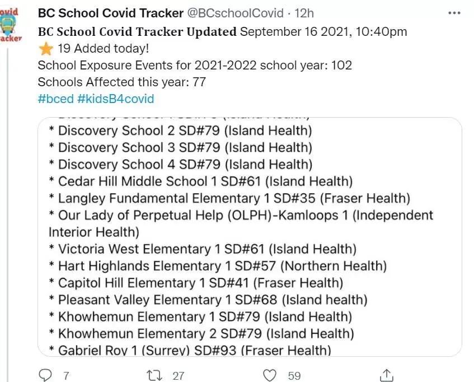Like the tweet with the heart icon

(269, 375)
